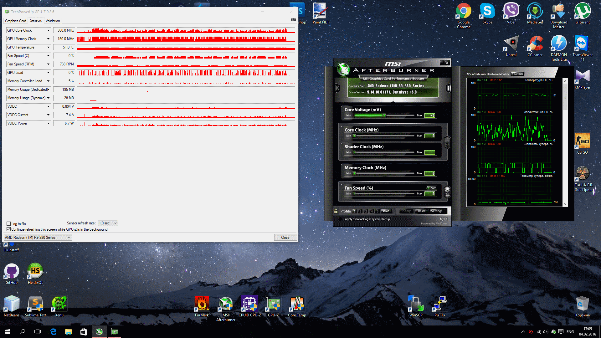Click Detach on the Hardware Monitor
This screenshot has height=338, width=601.
click(x=517, y=74)
